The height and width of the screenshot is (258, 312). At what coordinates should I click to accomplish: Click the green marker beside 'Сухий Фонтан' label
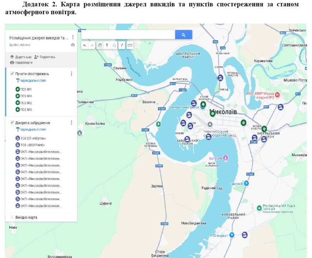[x=203, y=104]
